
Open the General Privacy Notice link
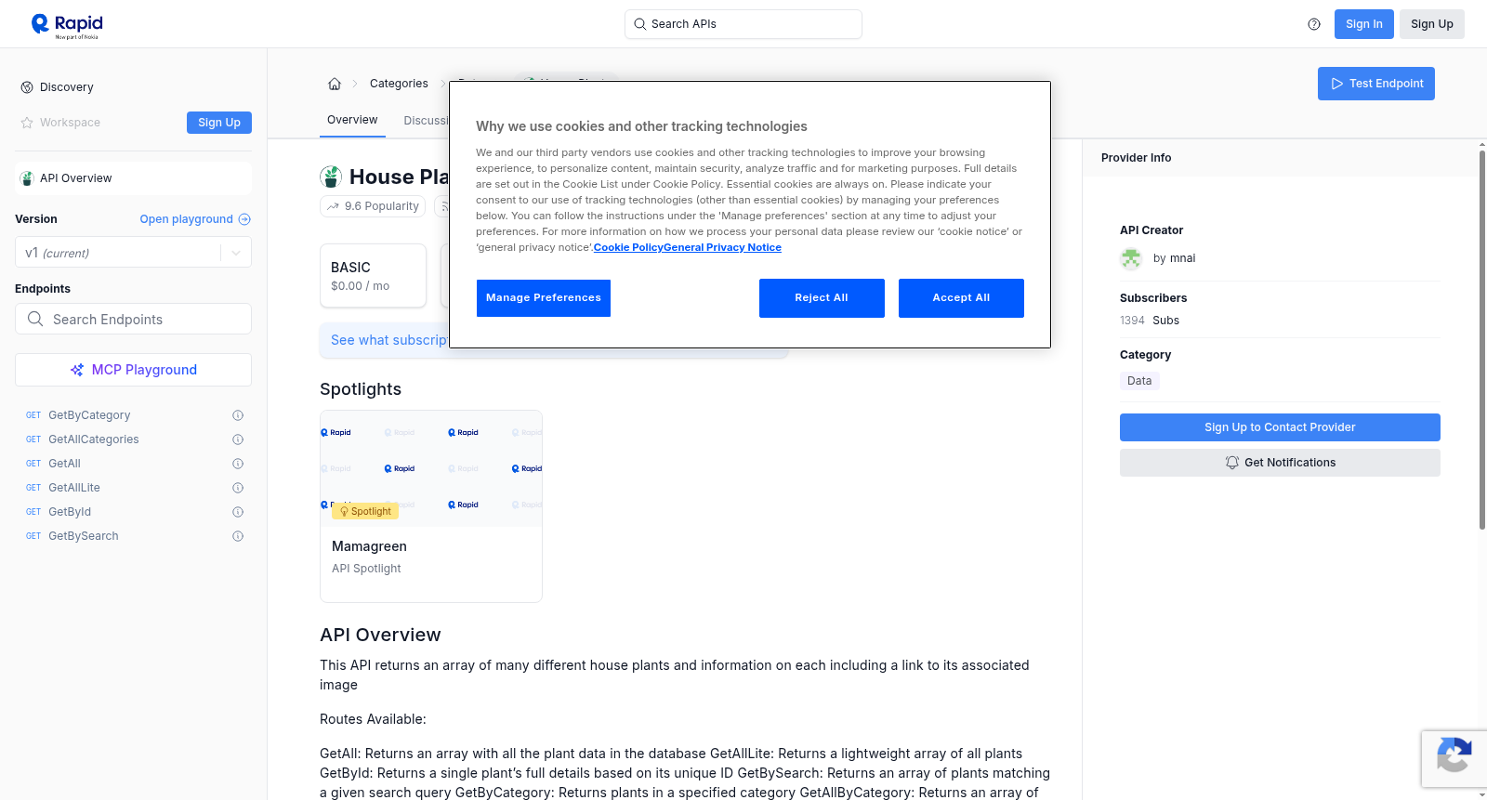point(723,247)
